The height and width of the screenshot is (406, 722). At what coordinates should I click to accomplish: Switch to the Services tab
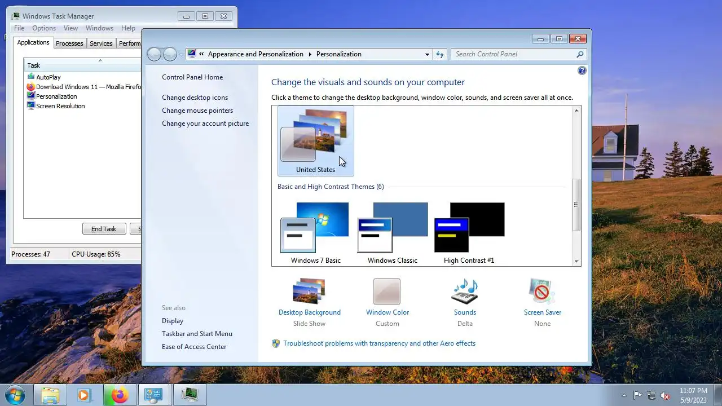click(101, 43)
